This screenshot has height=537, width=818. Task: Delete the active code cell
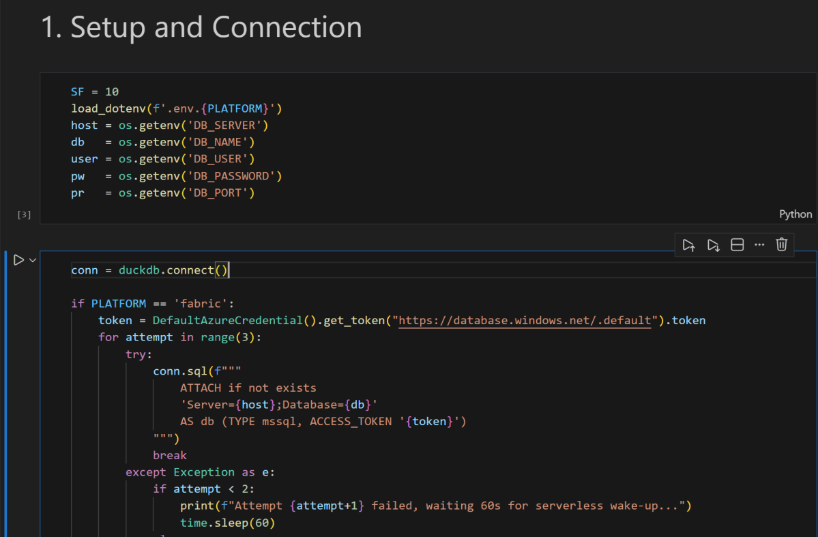781,244
